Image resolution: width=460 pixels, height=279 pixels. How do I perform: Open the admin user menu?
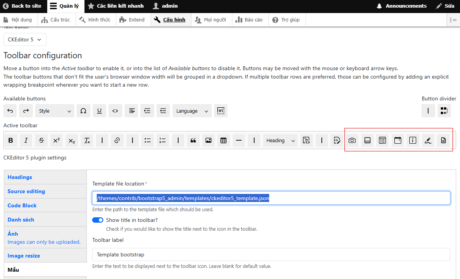(x=166, y=6)
